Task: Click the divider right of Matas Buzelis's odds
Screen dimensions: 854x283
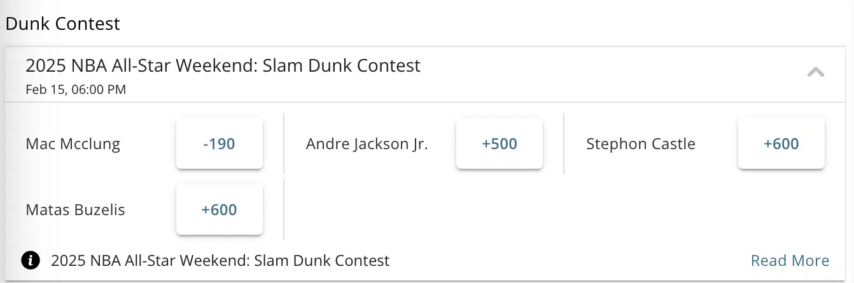Action: click(x=284, y=210)
